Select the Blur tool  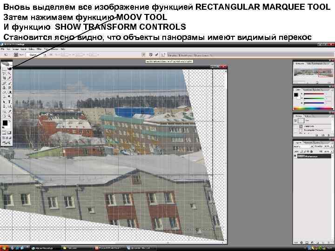[x=4, y=97]
